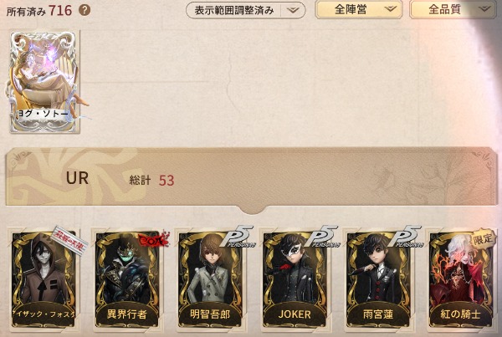Click the P5 logo on 明智吾郎 card

point(237,236)
